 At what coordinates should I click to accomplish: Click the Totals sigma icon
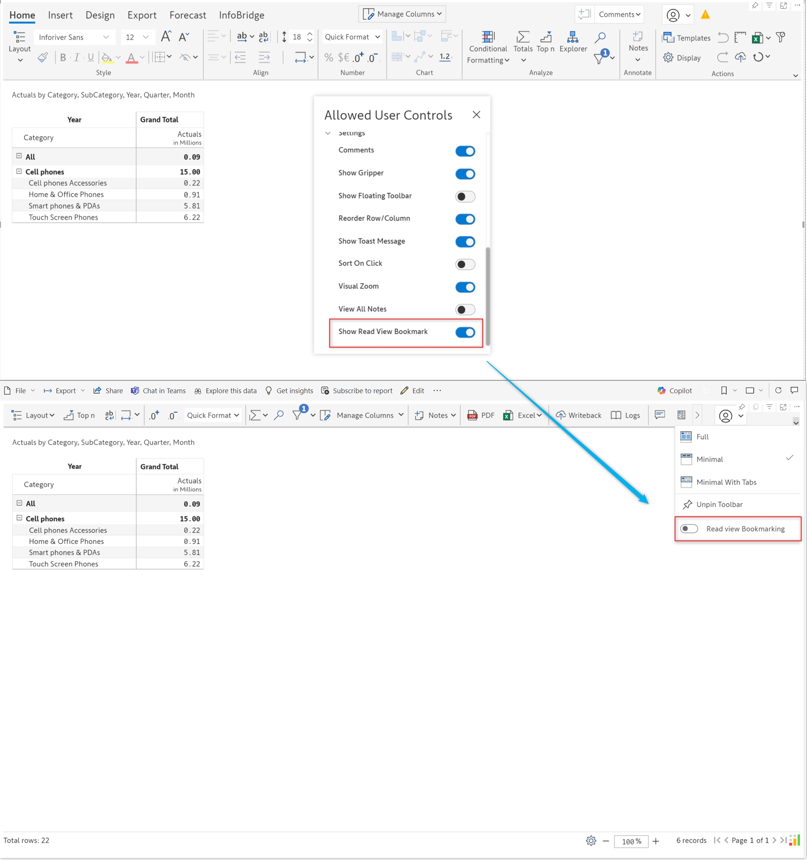click(x=523, y=37)
